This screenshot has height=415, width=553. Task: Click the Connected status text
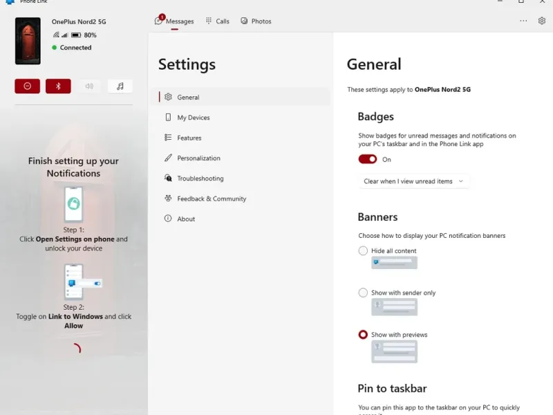click(75, 47)
